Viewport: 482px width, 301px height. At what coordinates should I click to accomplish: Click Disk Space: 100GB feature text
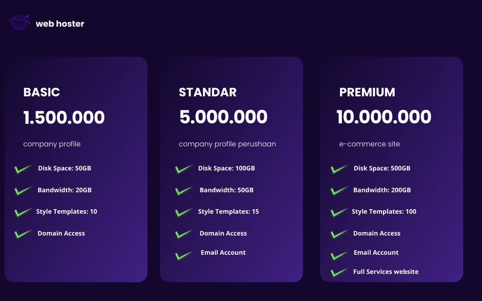(x=226, y=169)
